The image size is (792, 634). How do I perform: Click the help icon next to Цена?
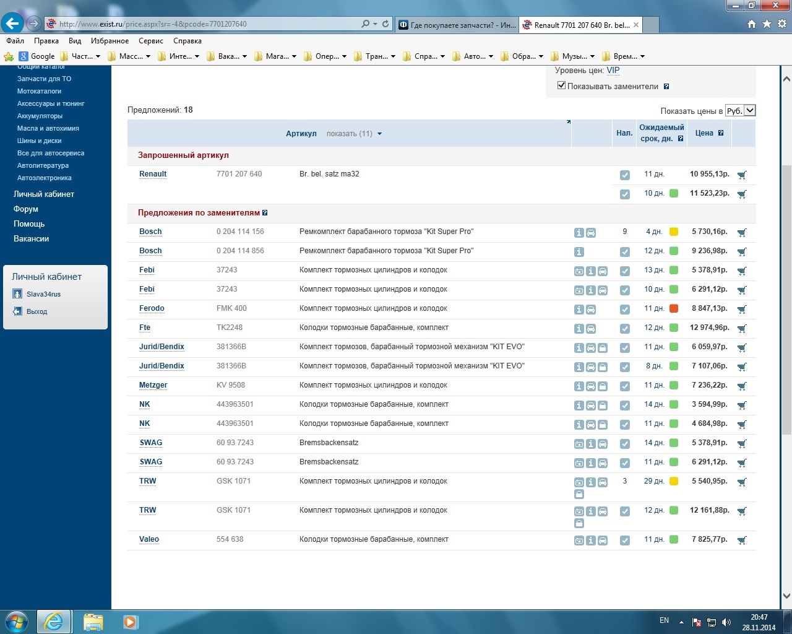[x=721, y=133]
